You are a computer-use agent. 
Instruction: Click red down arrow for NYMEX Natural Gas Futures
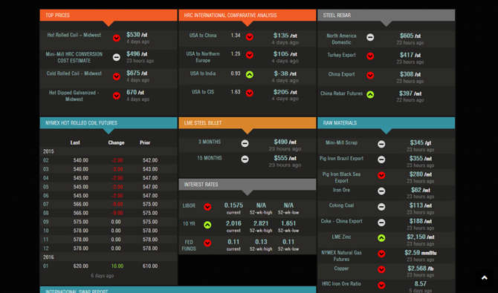pos(381,254)
